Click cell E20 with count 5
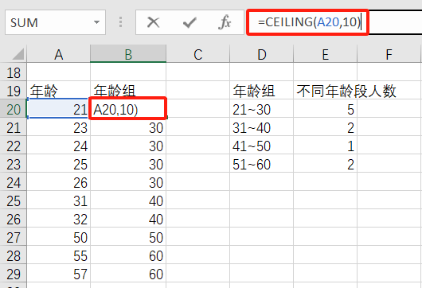This screenshot has width=422, height=288. coord(325,108)
